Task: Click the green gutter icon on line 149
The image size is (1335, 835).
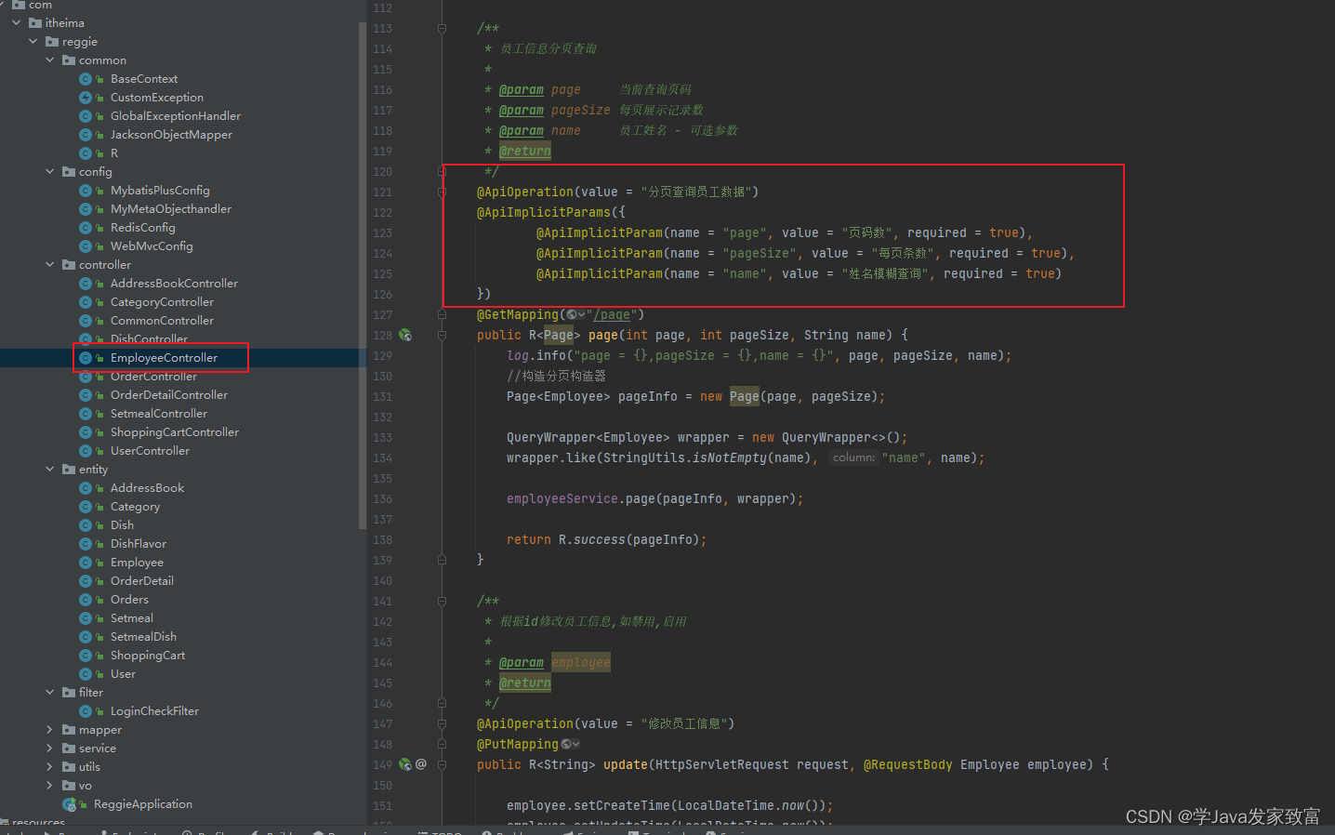Action: click(405, 764)
